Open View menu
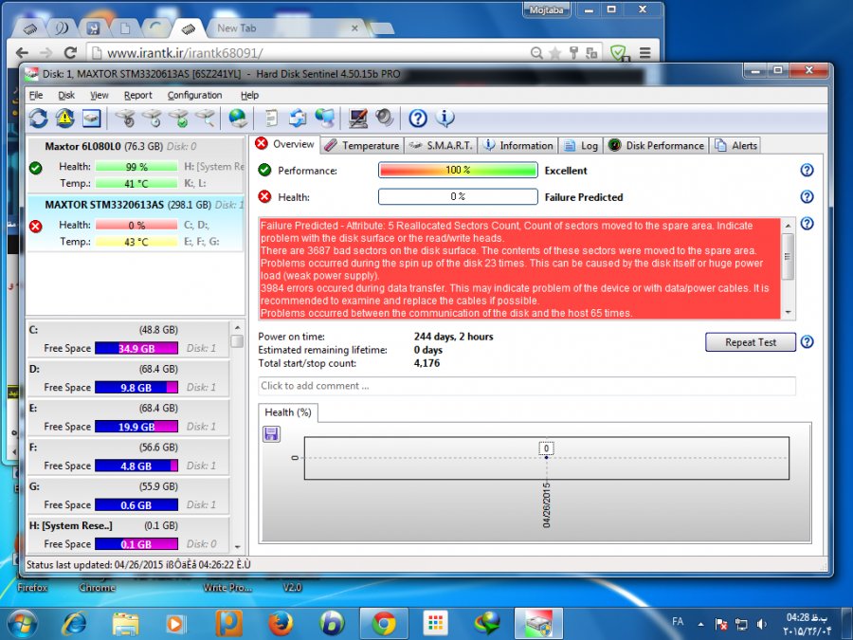This screenshot has width=853, height=640. click(99, 95)
